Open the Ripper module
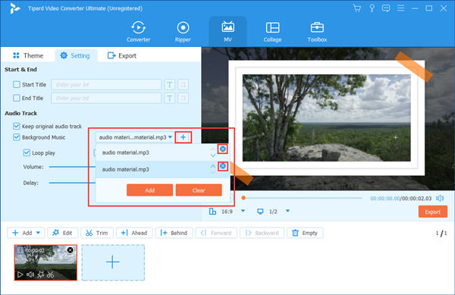455x295 pixels. [x=183, y=32]
